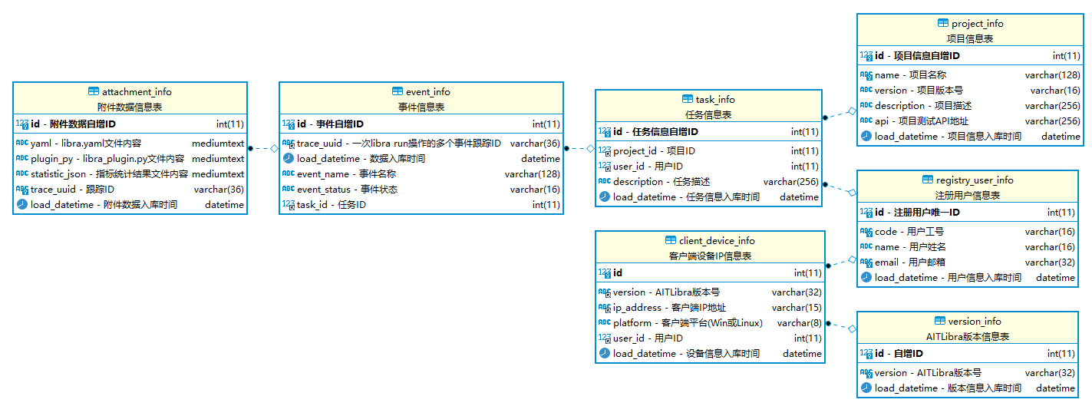Viewport: 1092px width, 406px height.
Task: Select connector diamond between attachment_info and event_info
Action: tap(274, 148)
